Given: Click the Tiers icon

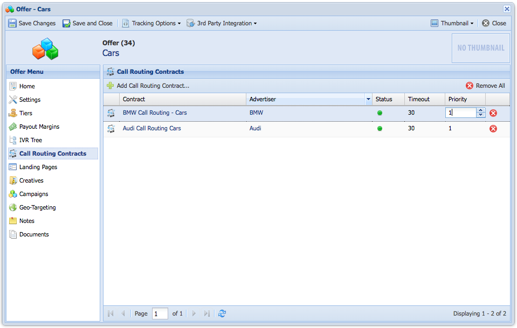Looking at the screenshot, I should [13, 113].
